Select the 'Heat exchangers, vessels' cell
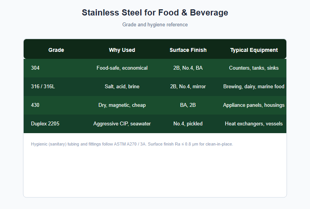This screenshot has width=310, height=209. pyautogui.click(x=254, y=124)
